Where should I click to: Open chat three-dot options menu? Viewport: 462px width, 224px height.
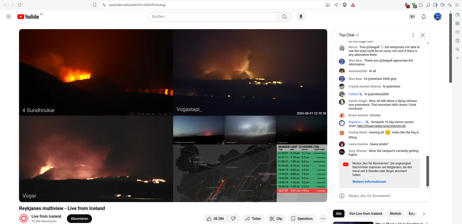pyautogui.click(x=413, y=35)
